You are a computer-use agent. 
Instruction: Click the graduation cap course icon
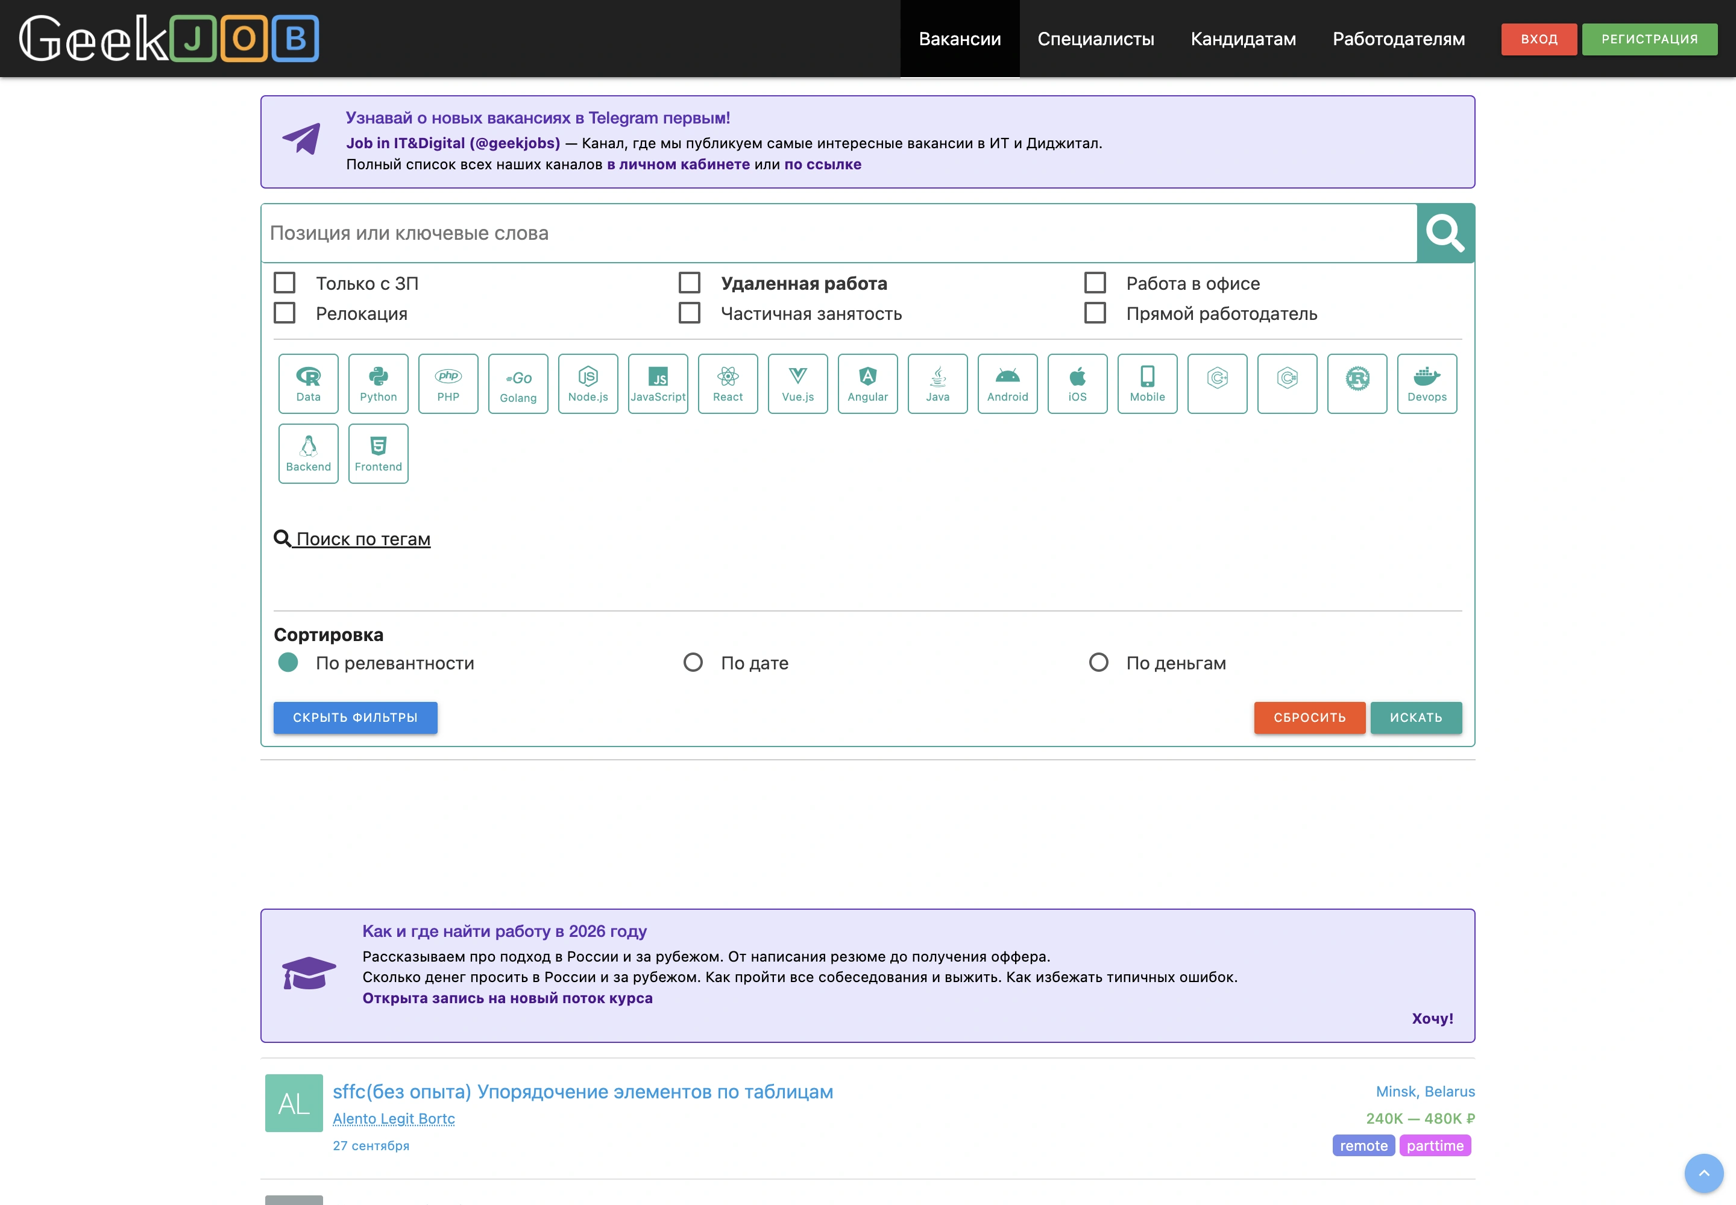click(308, 972)
